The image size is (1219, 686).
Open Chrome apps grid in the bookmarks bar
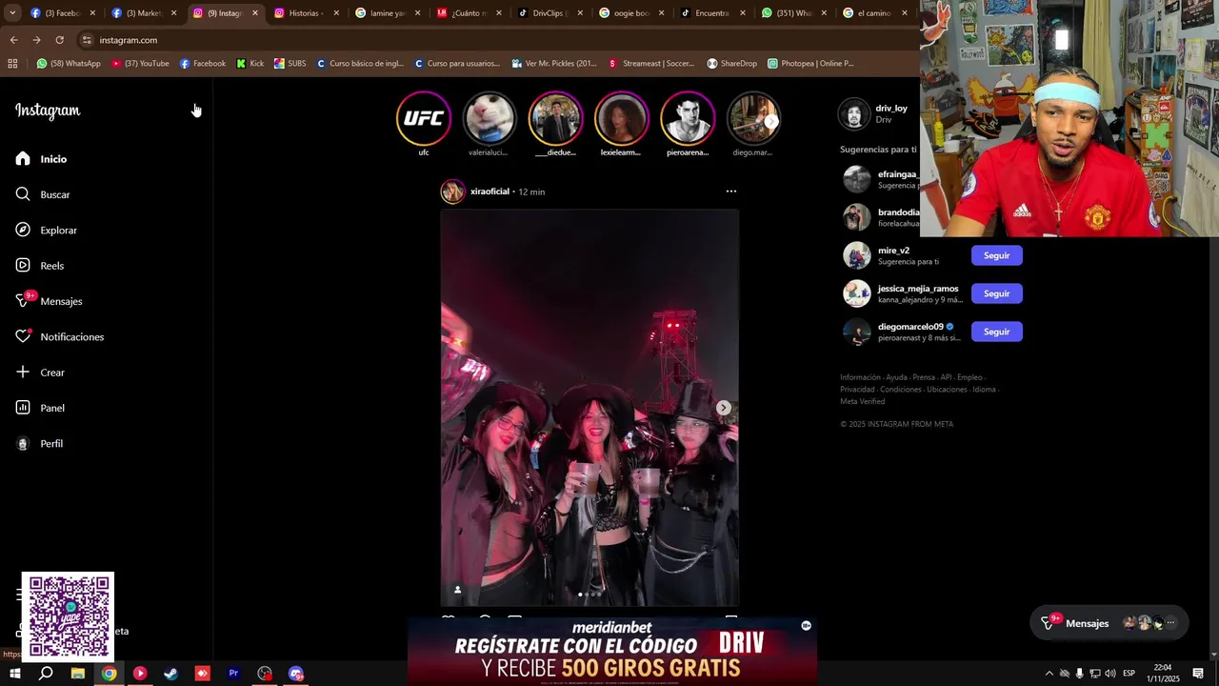point(12,64)
